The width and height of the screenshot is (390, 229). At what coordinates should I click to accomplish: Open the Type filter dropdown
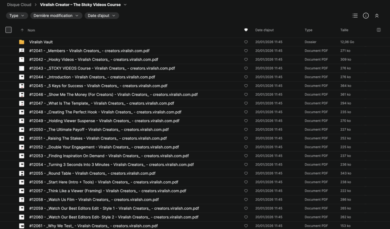tap(17, 16)
